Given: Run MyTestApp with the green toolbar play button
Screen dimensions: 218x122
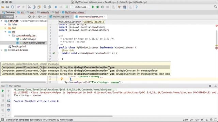Looking at the screenshot, I should click(93, 7).
